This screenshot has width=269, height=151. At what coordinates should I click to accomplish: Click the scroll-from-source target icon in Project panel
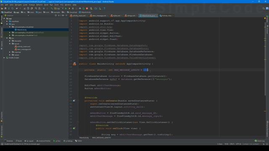pos(56,16)
